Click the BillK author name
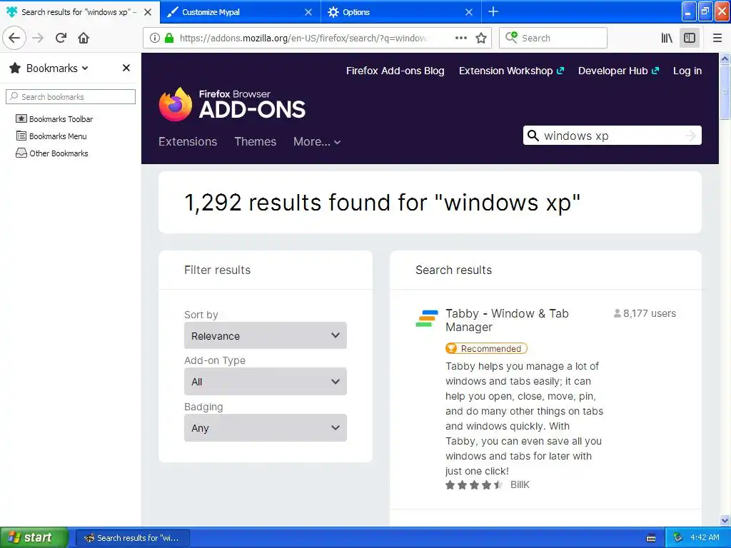 tap(520, 485)
